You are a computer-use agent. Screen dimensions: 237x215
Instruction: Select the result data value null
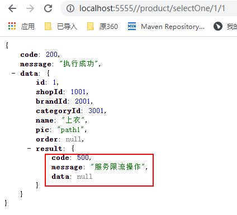pyautogui.click(x=84, y=177)
